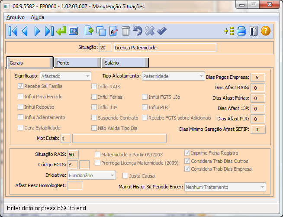This screenshot has width=283, height=217.
Task: Enable Influi RAIS checkbox
Action: 94,87
